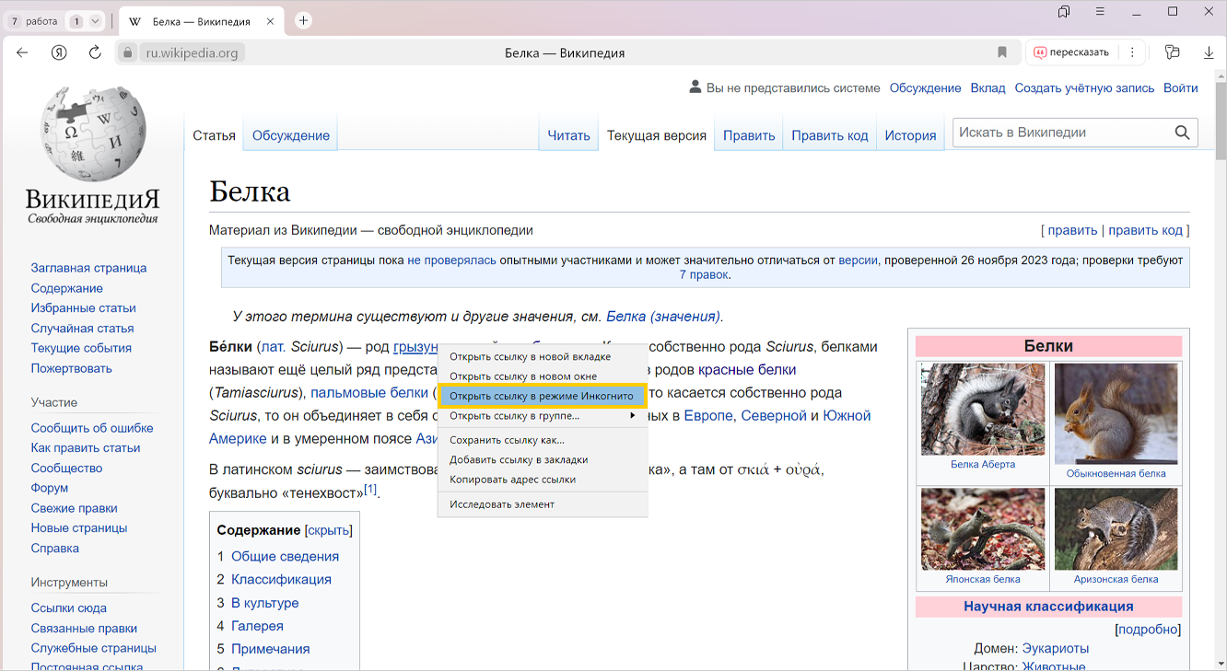Bookmark the page via the address bar icon
1227x671 pixels.
click(1002, 52)
